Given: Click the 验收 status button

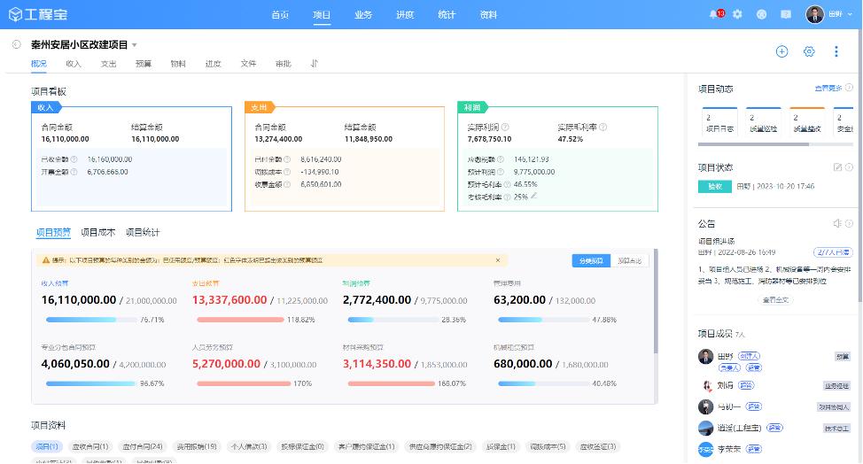Looking at the screenshot, I should [715, 187].
